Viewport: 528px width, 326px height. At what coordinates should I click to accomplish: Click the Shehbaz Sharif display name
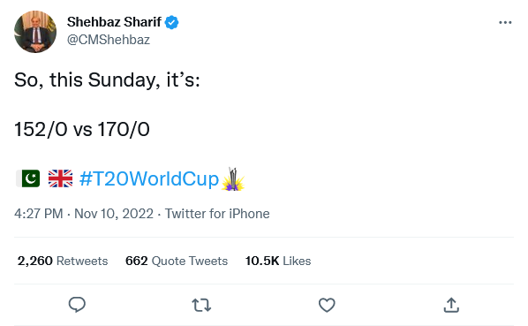114,22
